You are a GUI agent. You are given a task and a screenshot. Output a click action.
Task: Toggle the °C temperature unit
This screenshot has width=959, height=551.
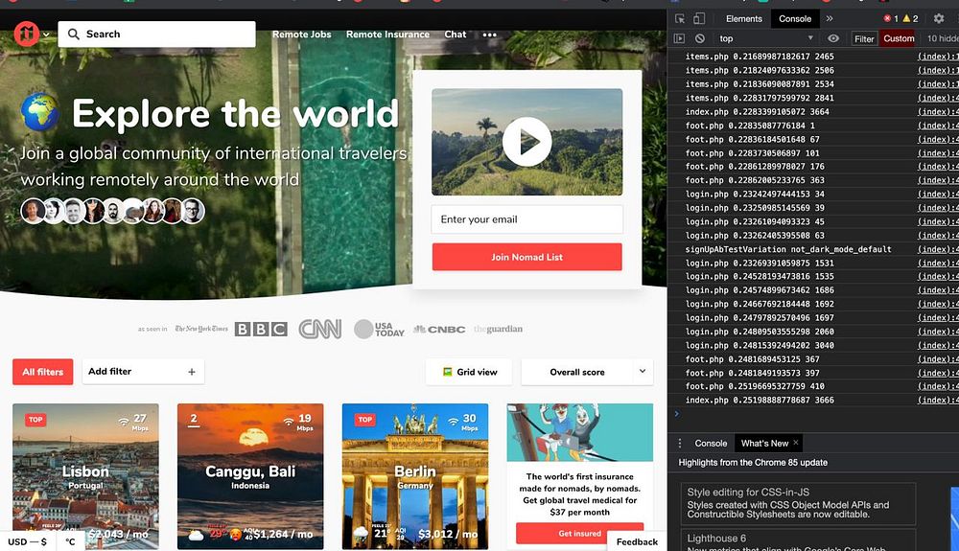click(70, 541)
